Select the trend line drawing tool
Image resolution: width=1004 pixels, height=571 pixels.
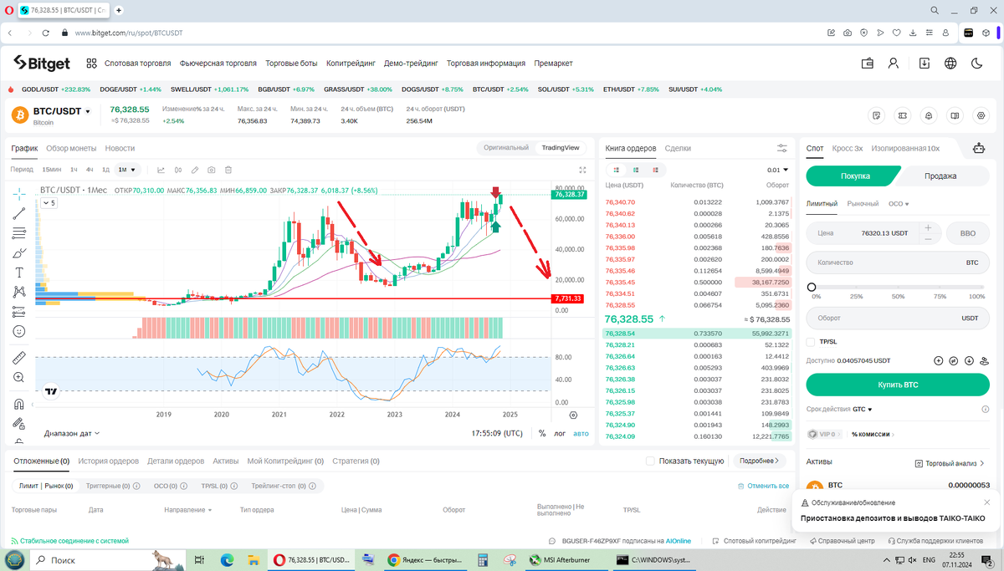(19, 213)
